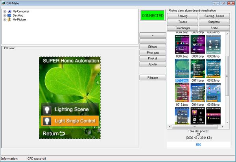
Task: Select thumbnail above 0013.bmp label
Action: click(x=182, y=93)
